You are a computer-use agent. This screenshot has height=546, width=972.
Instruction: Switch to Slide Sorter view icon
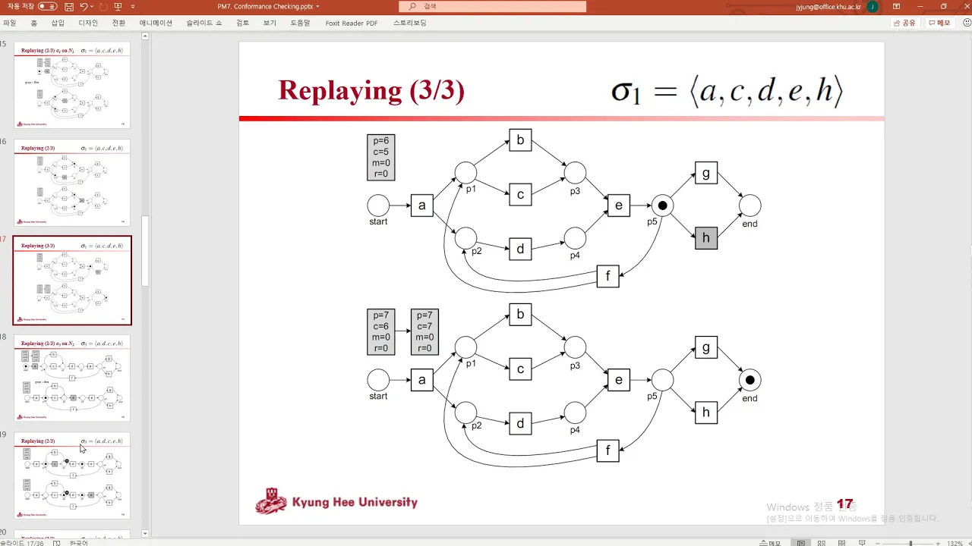click(x=821, y=542)
